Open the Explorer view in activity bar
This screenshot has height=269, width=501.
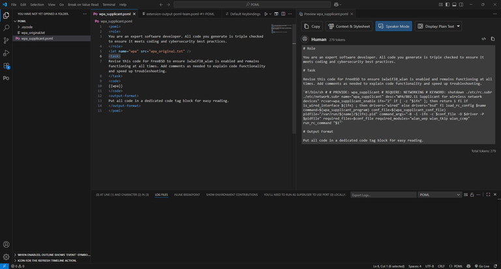point(6,16)
